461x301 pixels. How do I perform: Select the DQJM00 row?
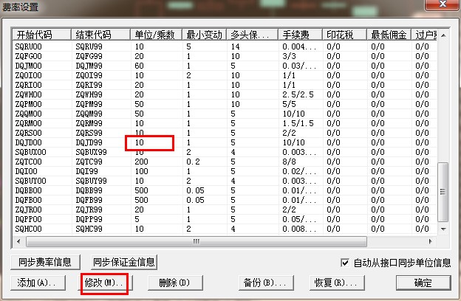[225, 66]
